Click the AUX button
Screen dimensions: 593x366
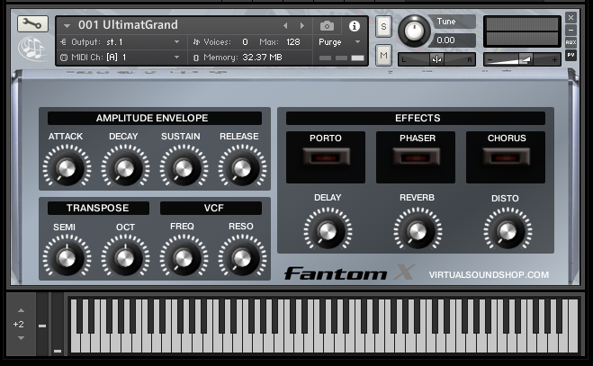pyautogui.click(x=571, y=42)
